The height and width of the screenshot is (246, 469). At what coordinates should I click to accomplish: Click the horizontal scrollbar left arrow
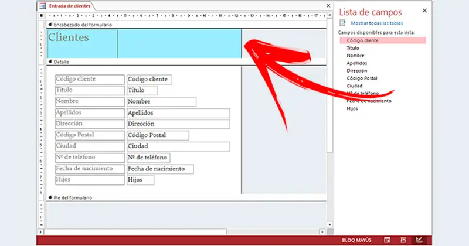tap(40, 232)
